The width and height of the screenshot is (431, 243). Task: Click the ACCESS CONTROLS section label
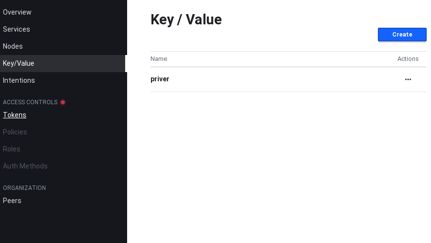coord(30,102)
